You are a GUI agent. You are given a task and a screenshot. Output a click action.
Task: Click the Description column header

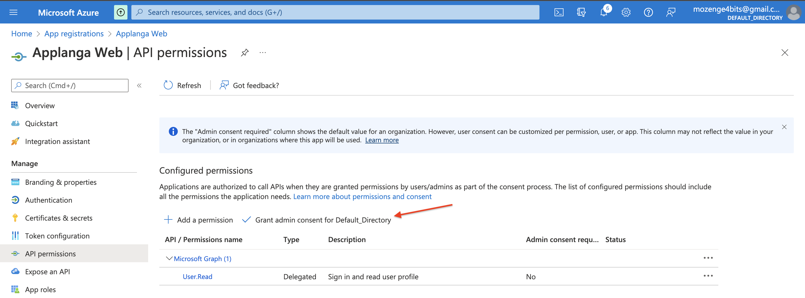pos(347,240)
